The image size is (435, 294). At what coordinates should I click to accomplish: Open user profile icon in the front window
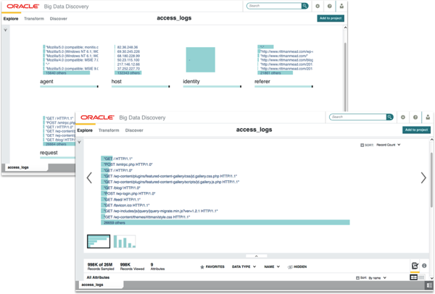pos(428,117)
